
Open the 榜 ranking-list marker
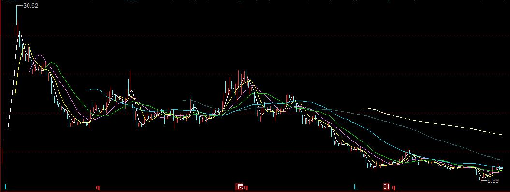pos(239,187)
